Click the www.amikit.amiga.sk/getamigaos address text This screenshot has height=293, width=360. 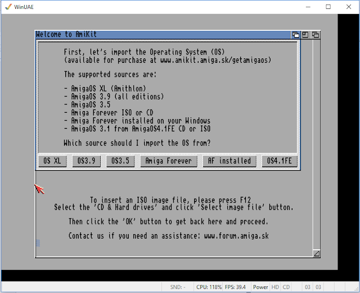point(215,60)
